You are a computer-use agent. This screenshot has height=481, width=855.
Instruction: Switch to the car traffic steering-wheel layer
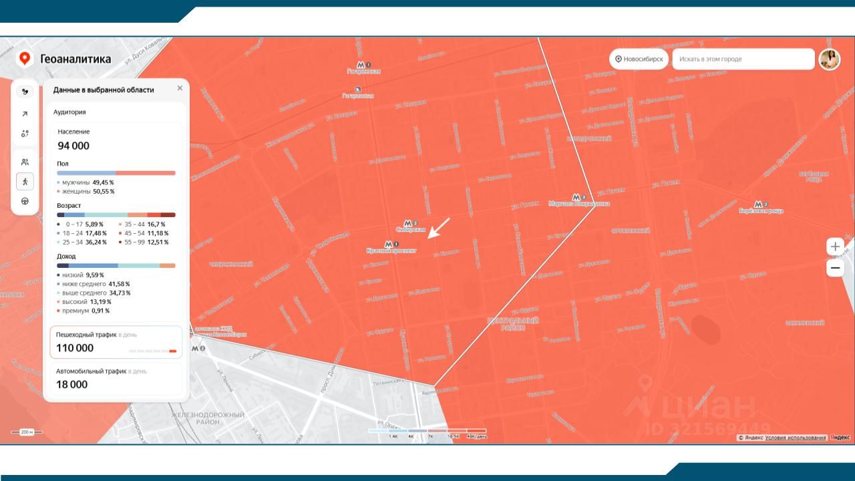click(25, 201)
